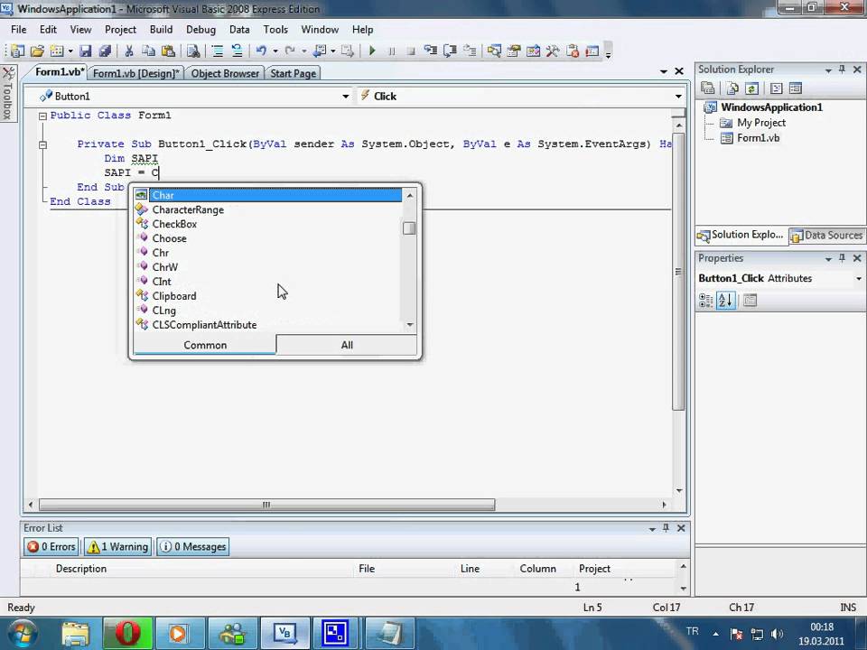The height and width of the screenshot is (650, 867).
Task: Open the Click method name dropdown
Action: pos(678,97)
